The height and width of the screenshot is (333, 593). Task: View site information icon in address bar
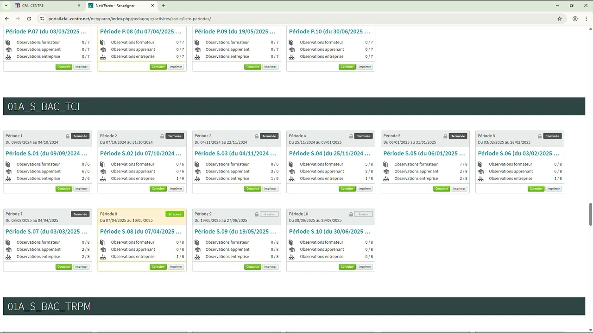(42, 18)
